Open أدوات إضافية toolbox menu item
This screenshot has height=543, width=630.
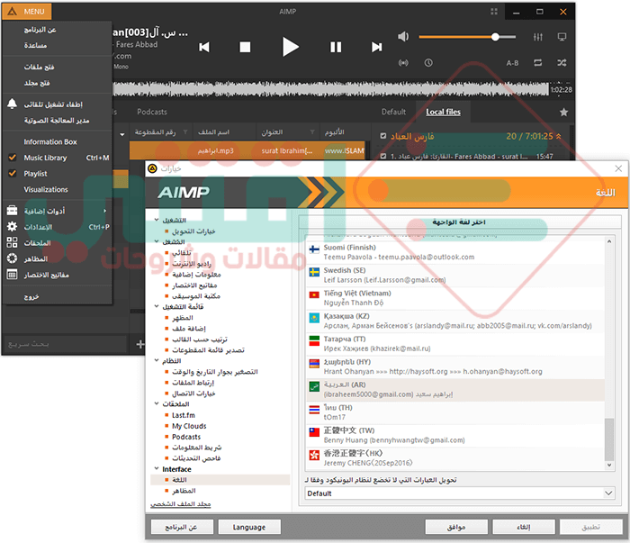[58, 211]
